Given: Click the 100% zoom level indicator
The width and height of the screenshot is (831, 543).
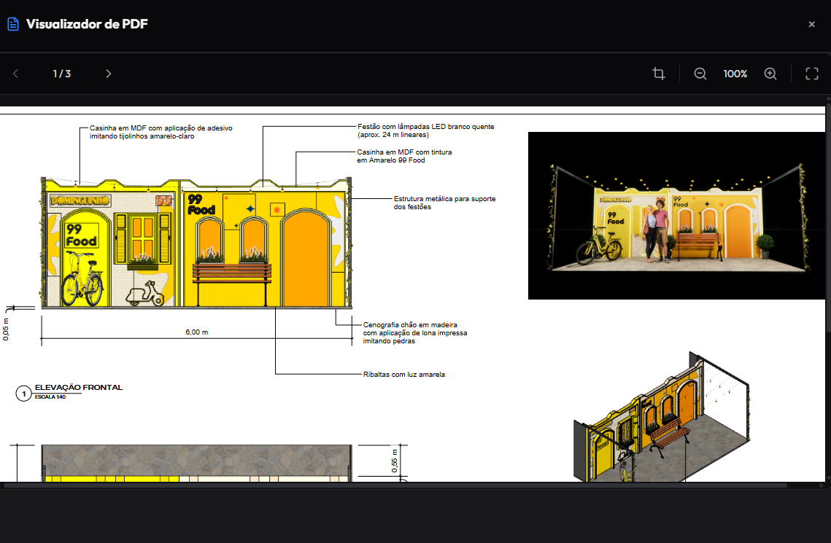Looking at the screenshot, I should (x=735, y=74).
